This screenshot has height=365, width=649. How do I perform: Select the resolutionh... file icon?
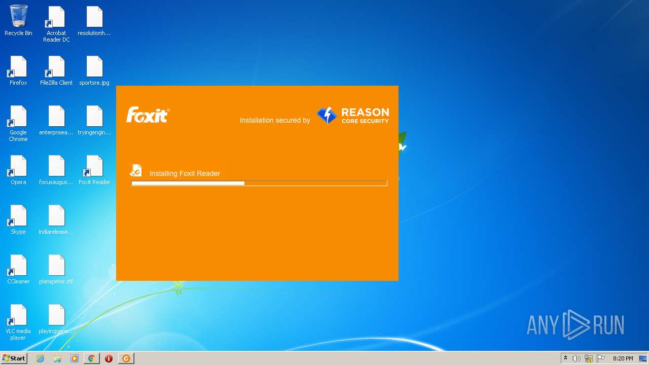click(x=94, y=21)
